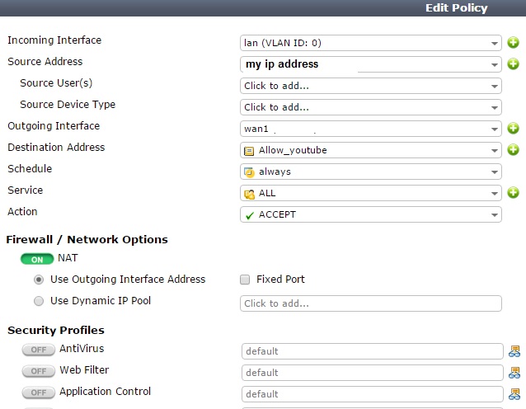Open the Schedule dropdown showing always
526x409 pixels.
click(x=370, y=172)
